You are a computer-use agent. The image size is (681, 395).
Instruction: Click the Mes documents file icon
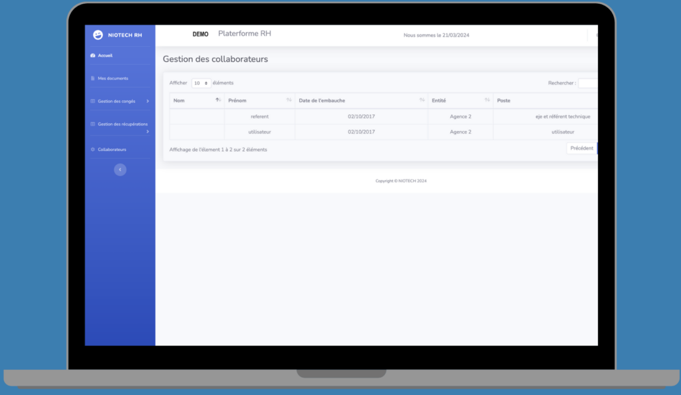tap(92, 78)
